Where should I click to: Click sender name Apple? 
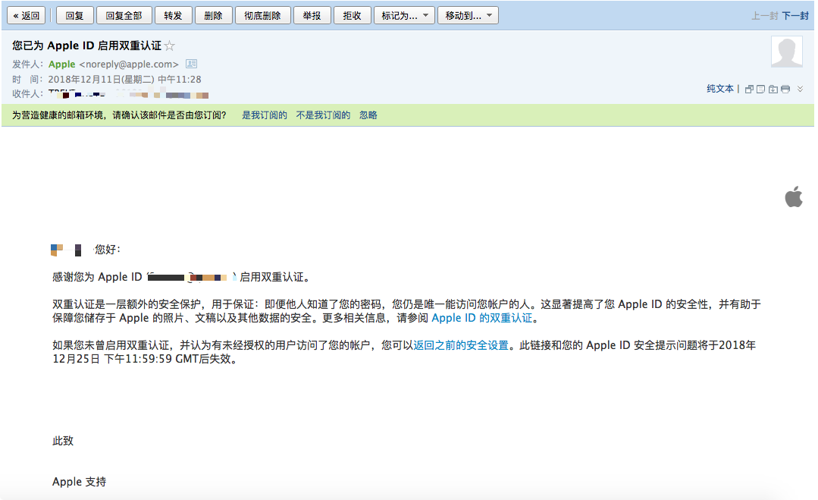[x=62, y=64]
